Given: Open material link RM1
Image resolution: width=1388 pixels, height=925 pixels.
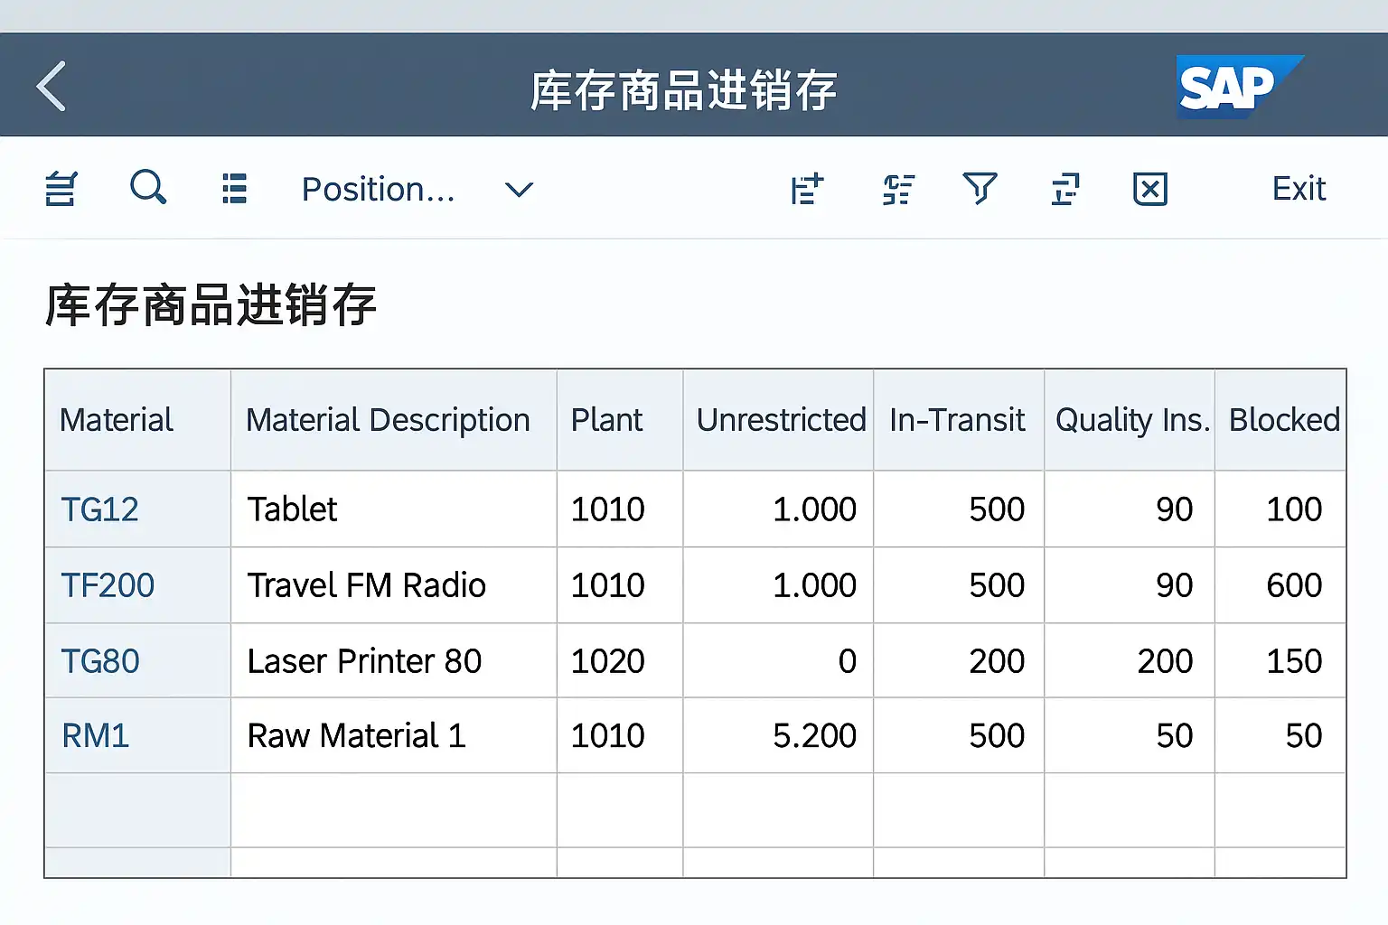Looking at the screenshot, I should tap(96, 736).
